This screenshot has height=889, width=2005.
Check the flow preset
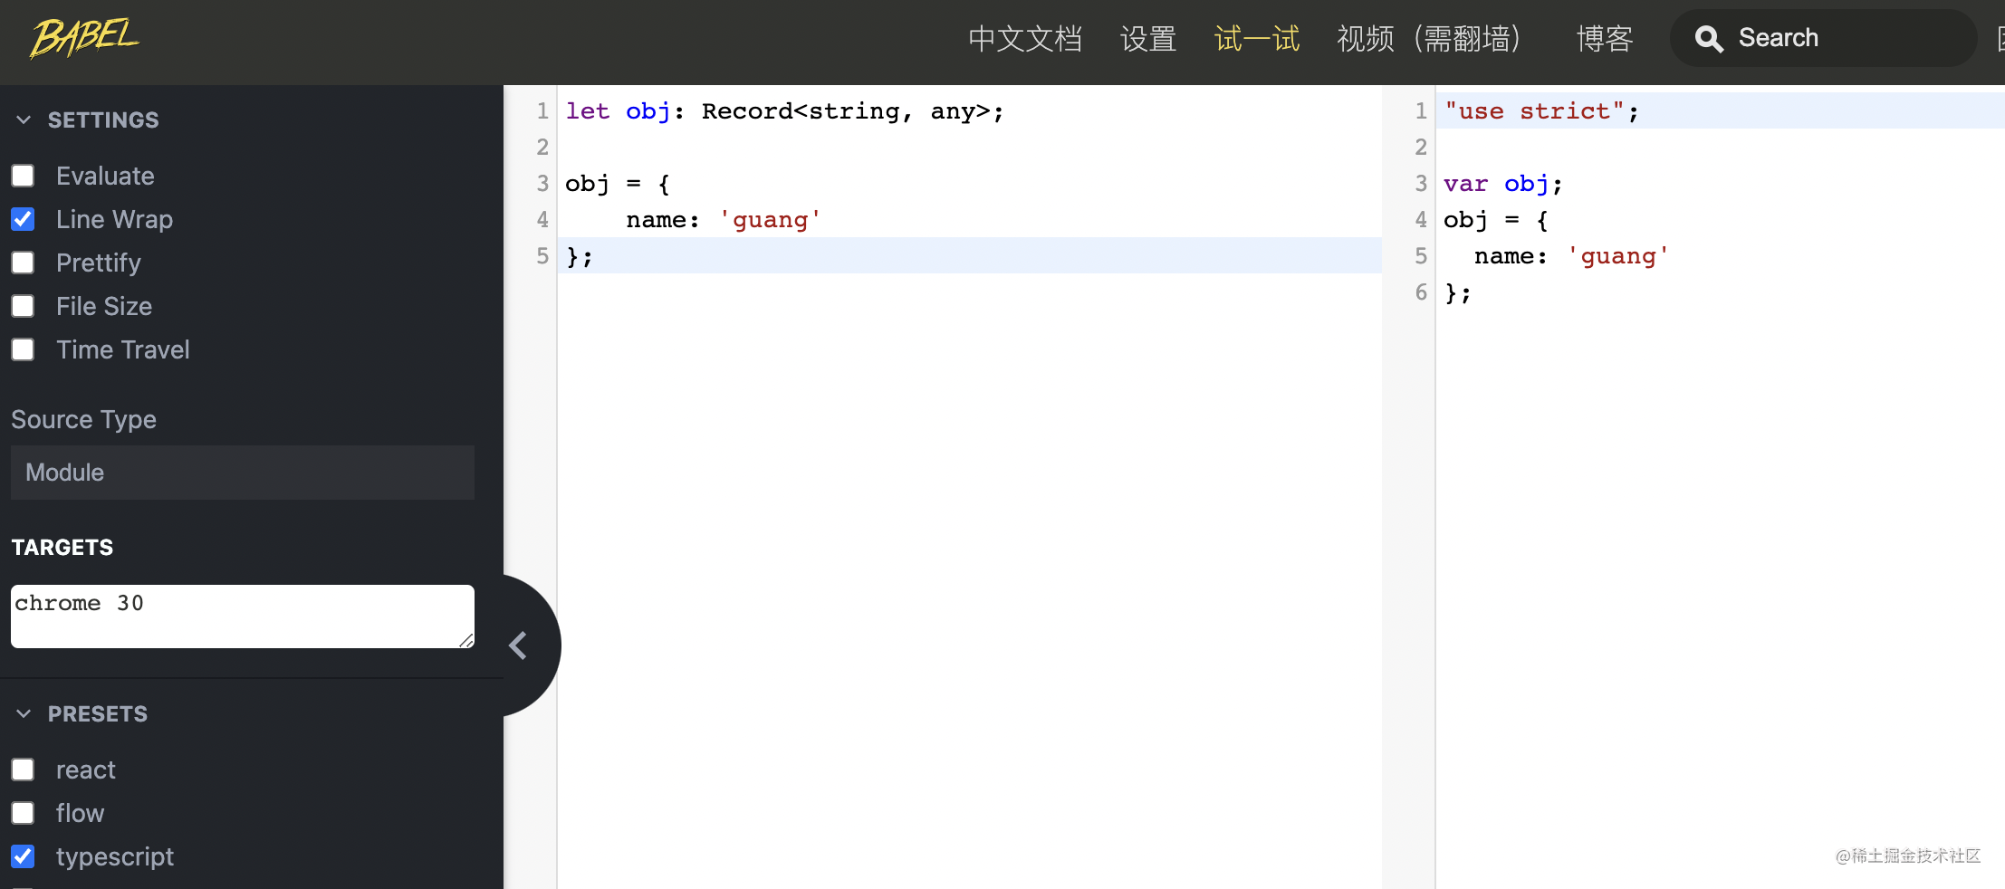(24, 813)
